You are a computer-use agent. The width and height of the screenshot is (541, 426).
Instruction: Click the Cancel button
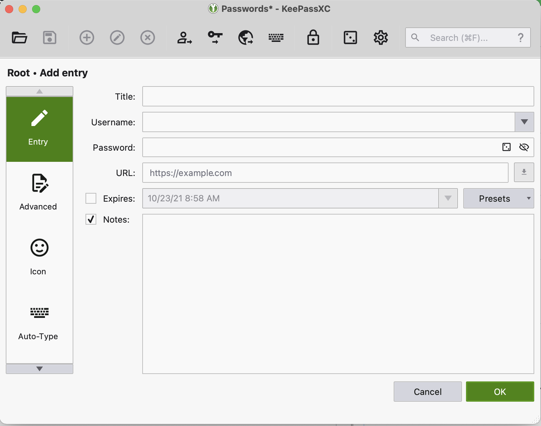428,392
